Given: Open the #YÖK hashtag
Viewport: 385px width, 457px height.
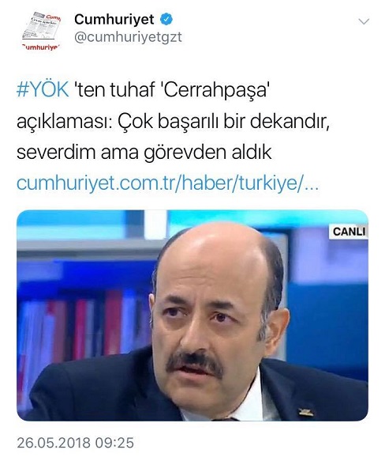Looking at the screenshot, I should 43,89.
